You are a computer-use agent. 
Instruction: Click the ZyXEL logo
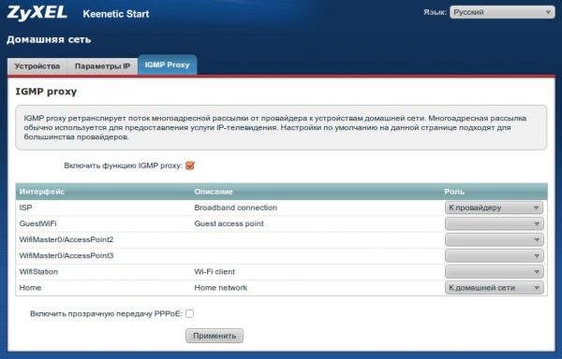point(37,12)
